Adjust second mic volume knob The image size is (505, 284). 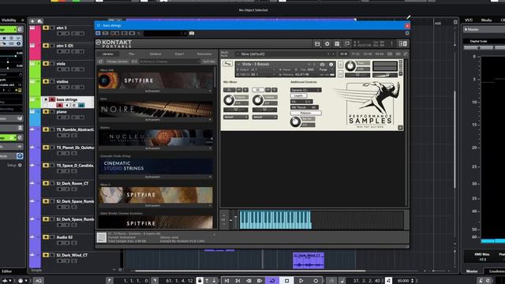coord(258,100)
